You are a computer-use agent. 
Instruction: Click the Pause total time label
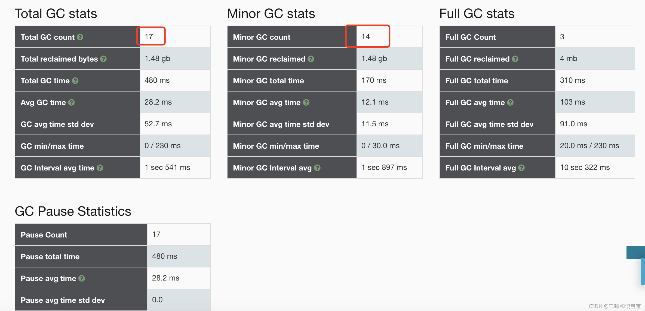(x=50, y=257)
